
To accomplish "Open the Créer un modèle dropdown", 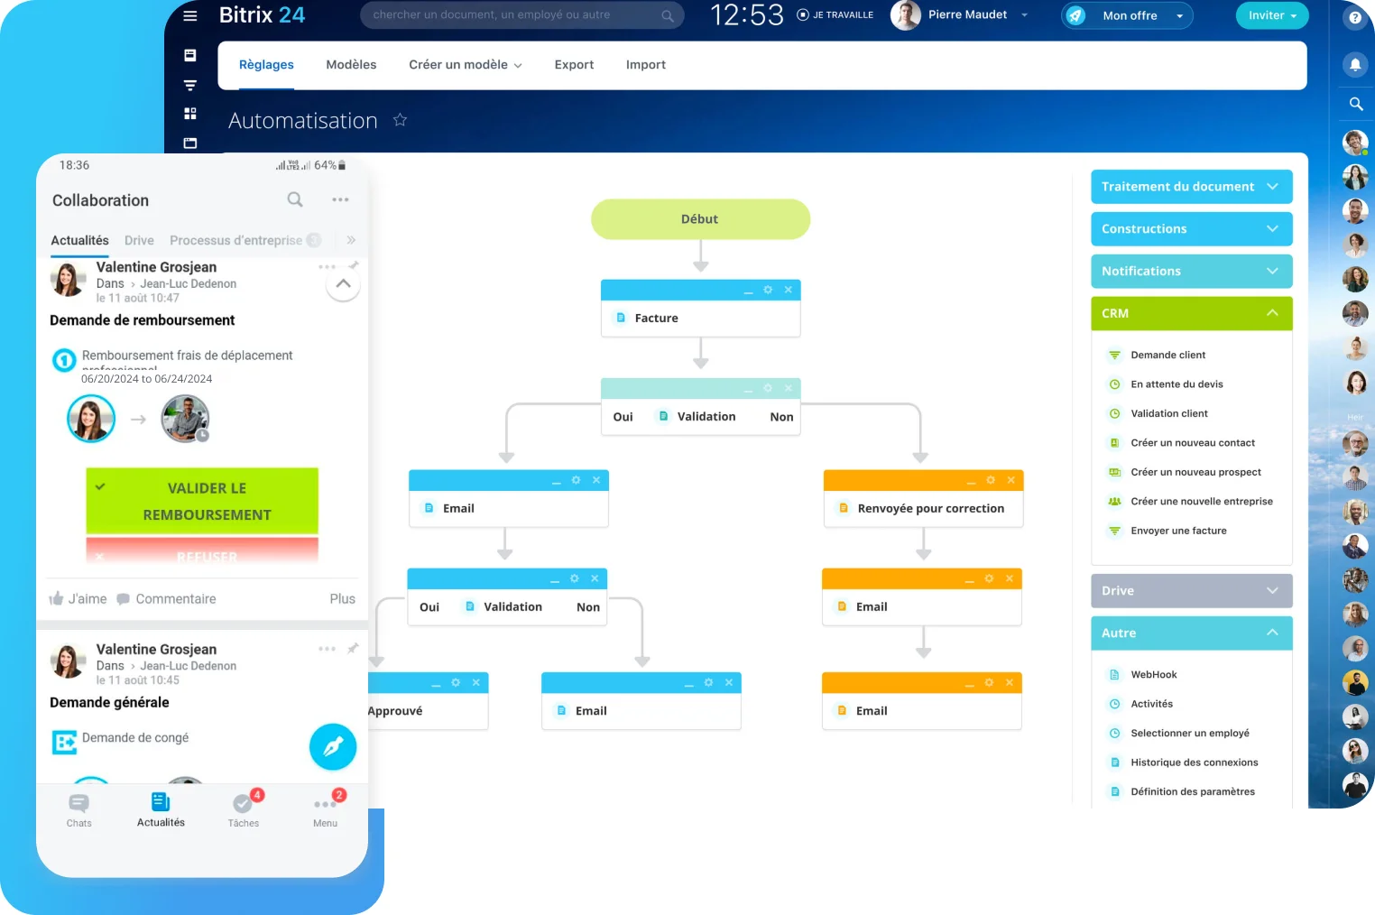I will pos(465,64).
